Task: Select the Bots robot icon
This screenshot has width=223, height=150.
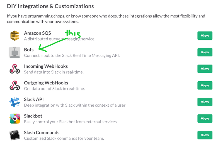Action: point(15,52)
